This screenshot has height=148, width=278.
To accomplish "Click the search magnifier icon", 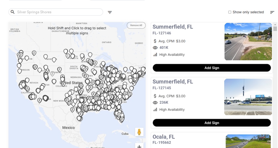I will click(x=12, y=12).
